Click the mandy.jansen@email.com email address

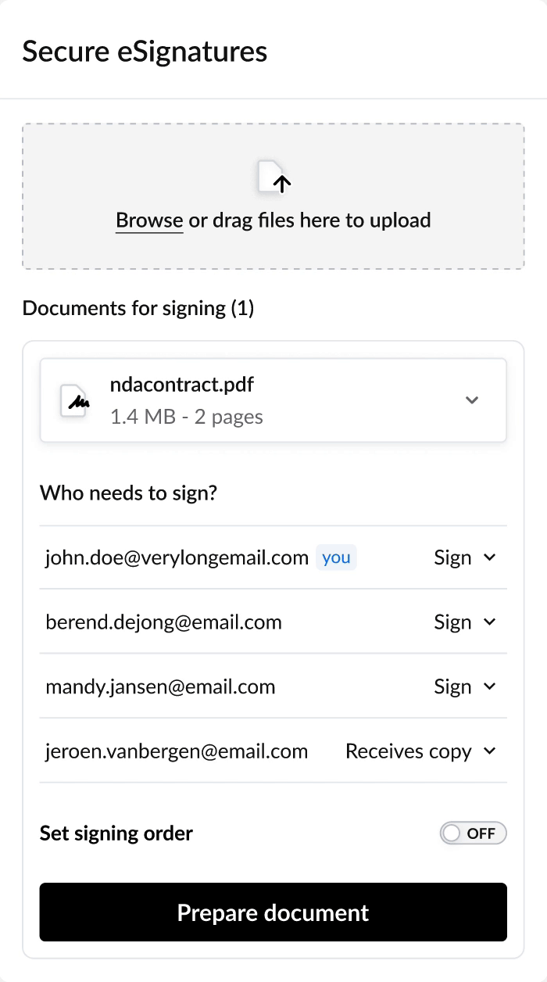click(x=160, y=687)
